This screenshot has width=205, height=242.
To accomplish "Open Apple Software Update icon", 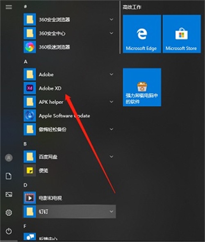I will (30, 116).
